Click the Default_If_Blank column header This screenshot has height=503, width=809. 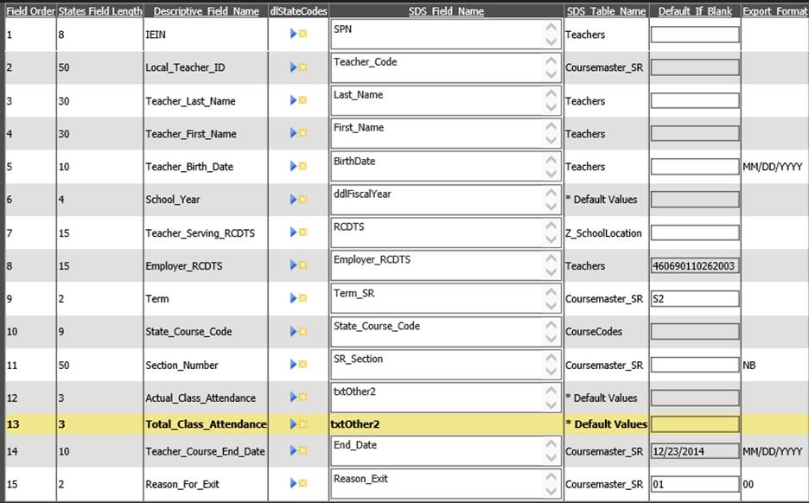point(695,11)
